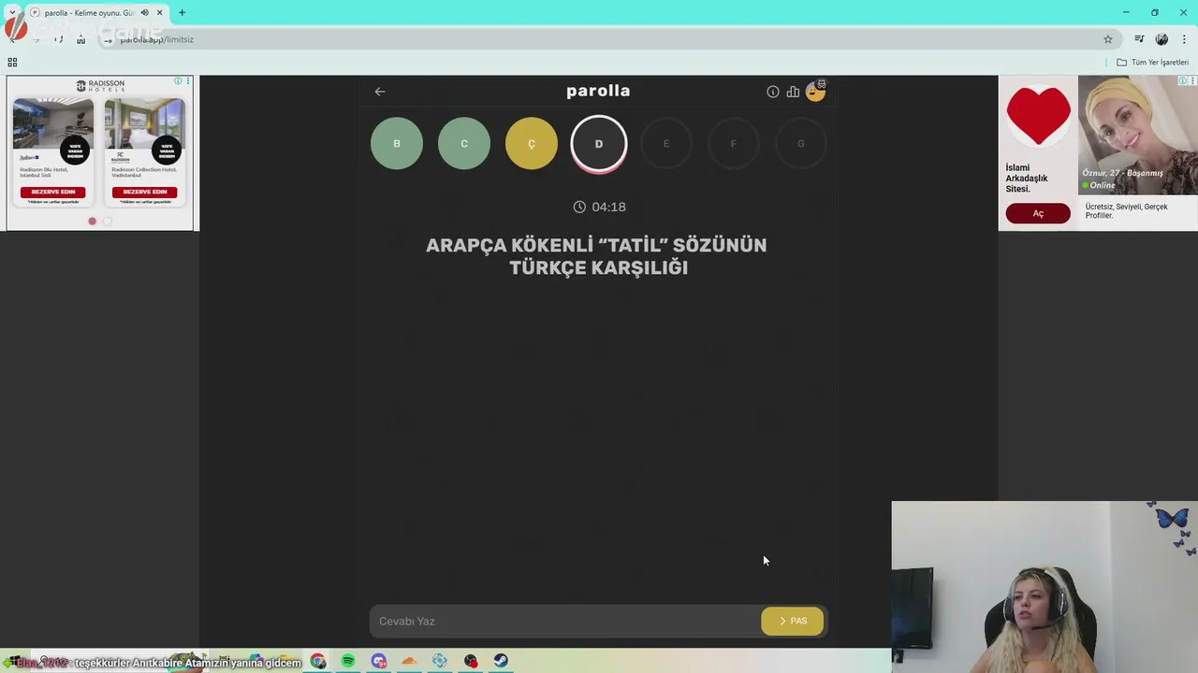The height and width of the screenshot is (673, 1198).
Task: Open the tab search dropdown chevron
Action: pyautogui.click(x=12, y=13)
